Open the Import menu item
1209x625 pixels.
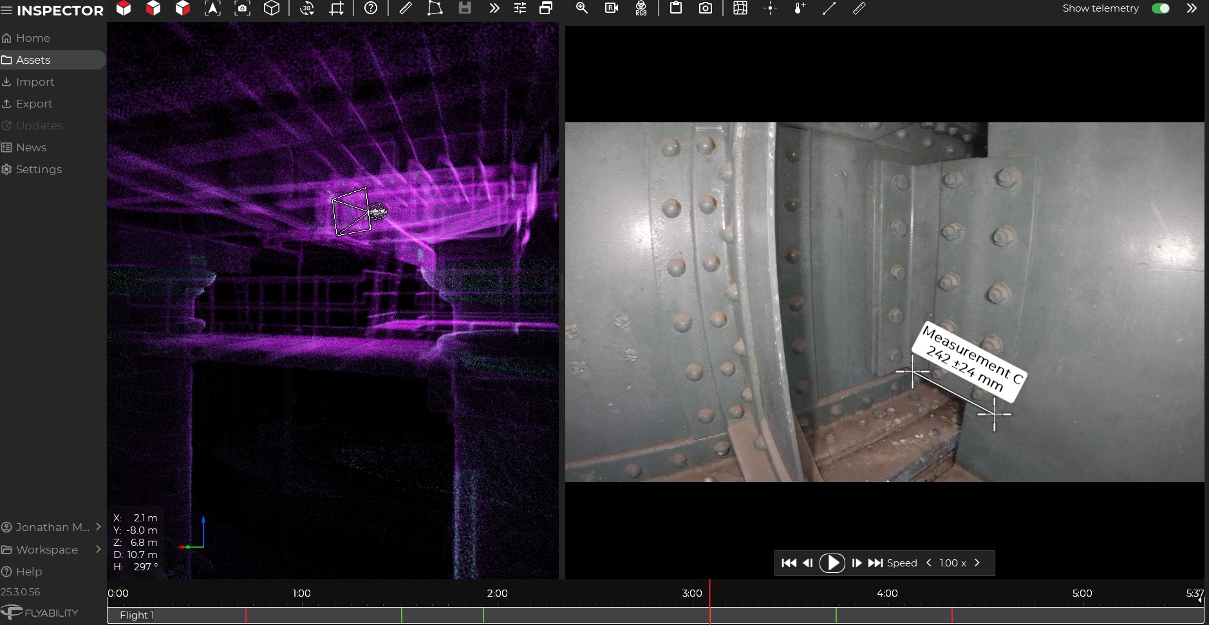click(35, 82)
